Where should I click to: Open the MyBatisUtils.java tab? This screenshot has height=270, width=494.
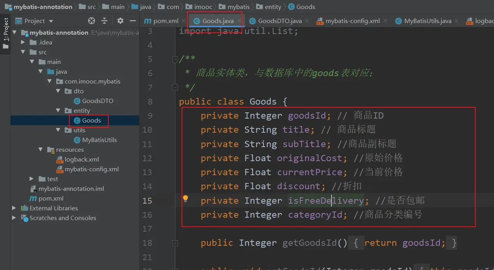click(x=427, y=21)
